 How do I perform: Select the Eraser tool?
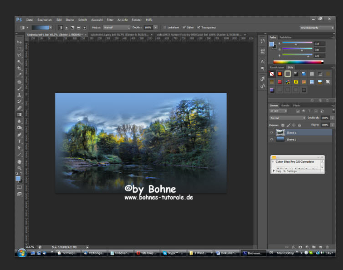(20, 108)
